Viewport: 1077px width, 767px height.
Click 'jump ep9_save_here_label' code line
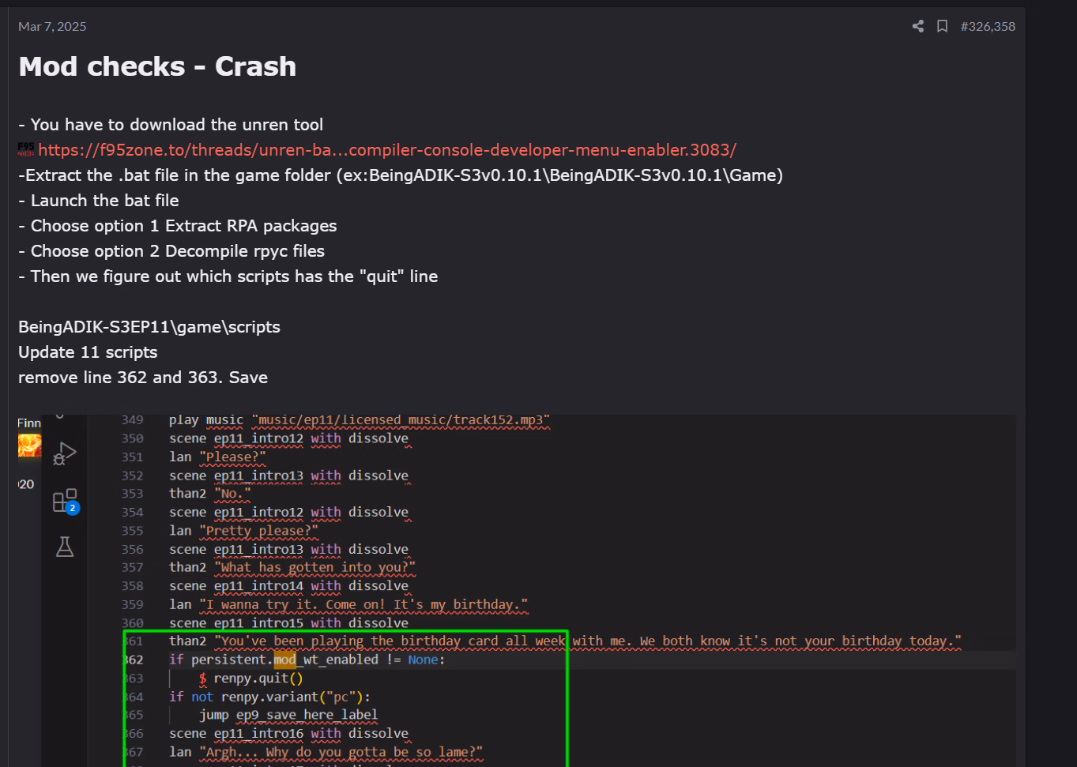288,715
